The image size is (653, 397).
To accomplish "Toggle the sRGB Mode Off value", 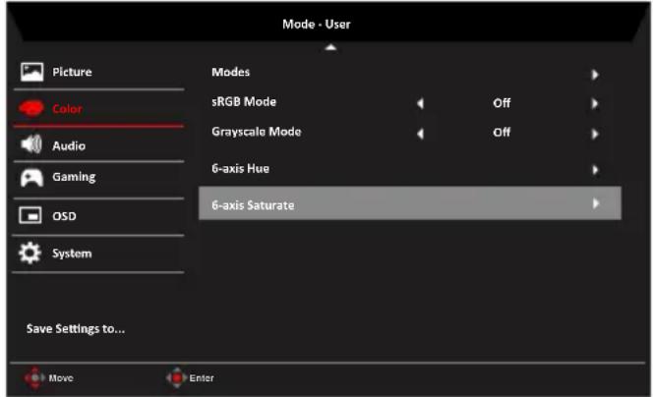I will pos(502,103).
